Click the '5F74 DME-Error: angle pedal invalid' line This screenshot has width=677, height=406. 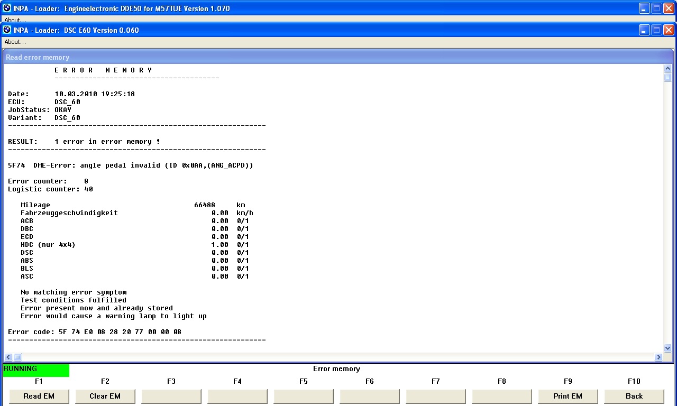pos(131,165)
